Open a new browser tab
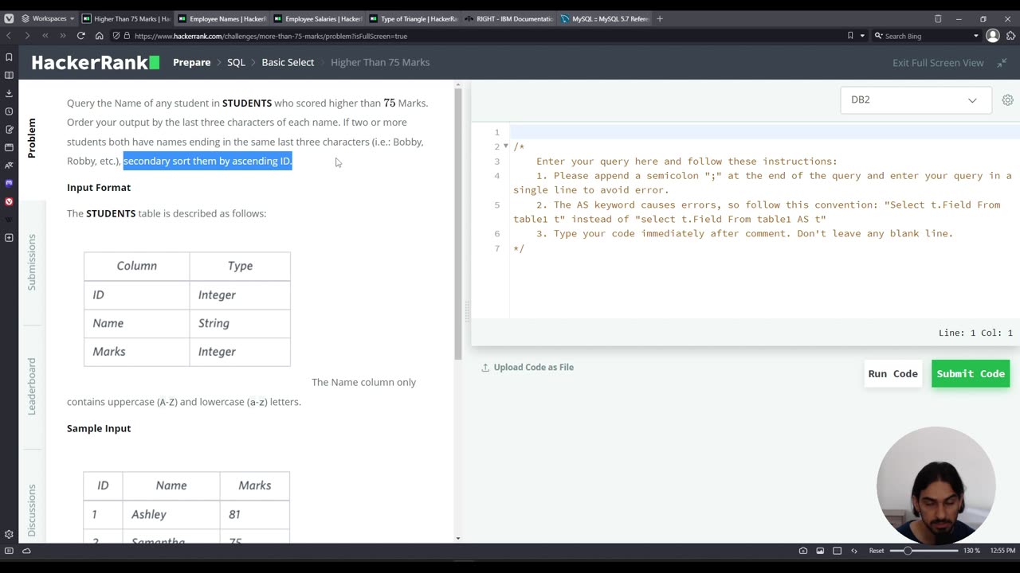The height and width of the screenshot is (573, 1020). pyautogui.click(x=660, y=18)
